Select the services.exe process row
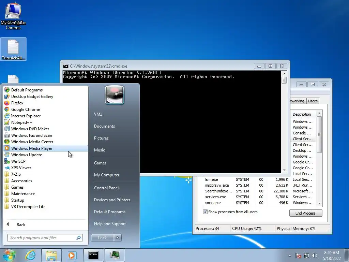 (259, 197)
